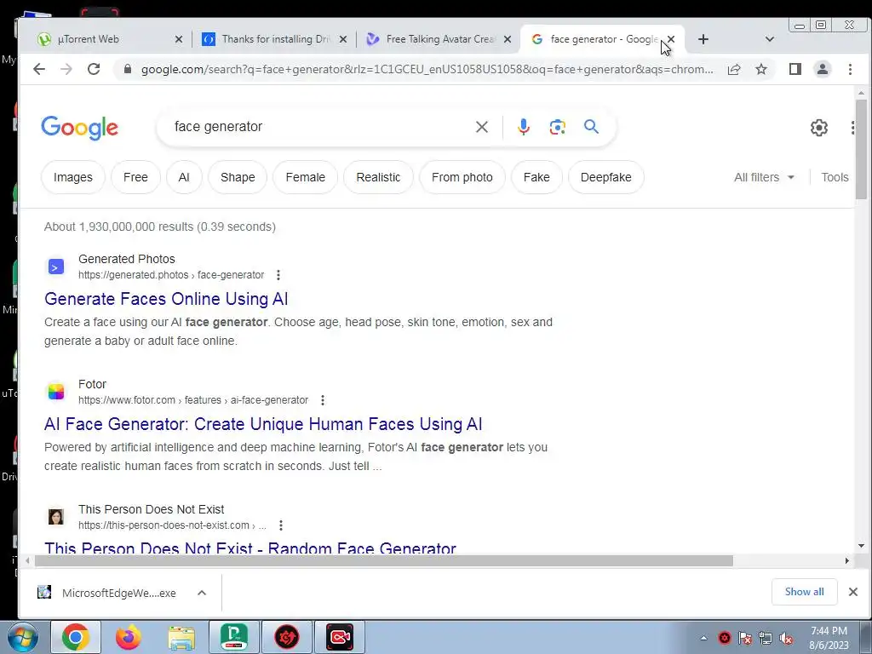This screenshot has width=872, height=654.
Task: Open the screen recorder taskbar app
Action: (x=340, y=637)
